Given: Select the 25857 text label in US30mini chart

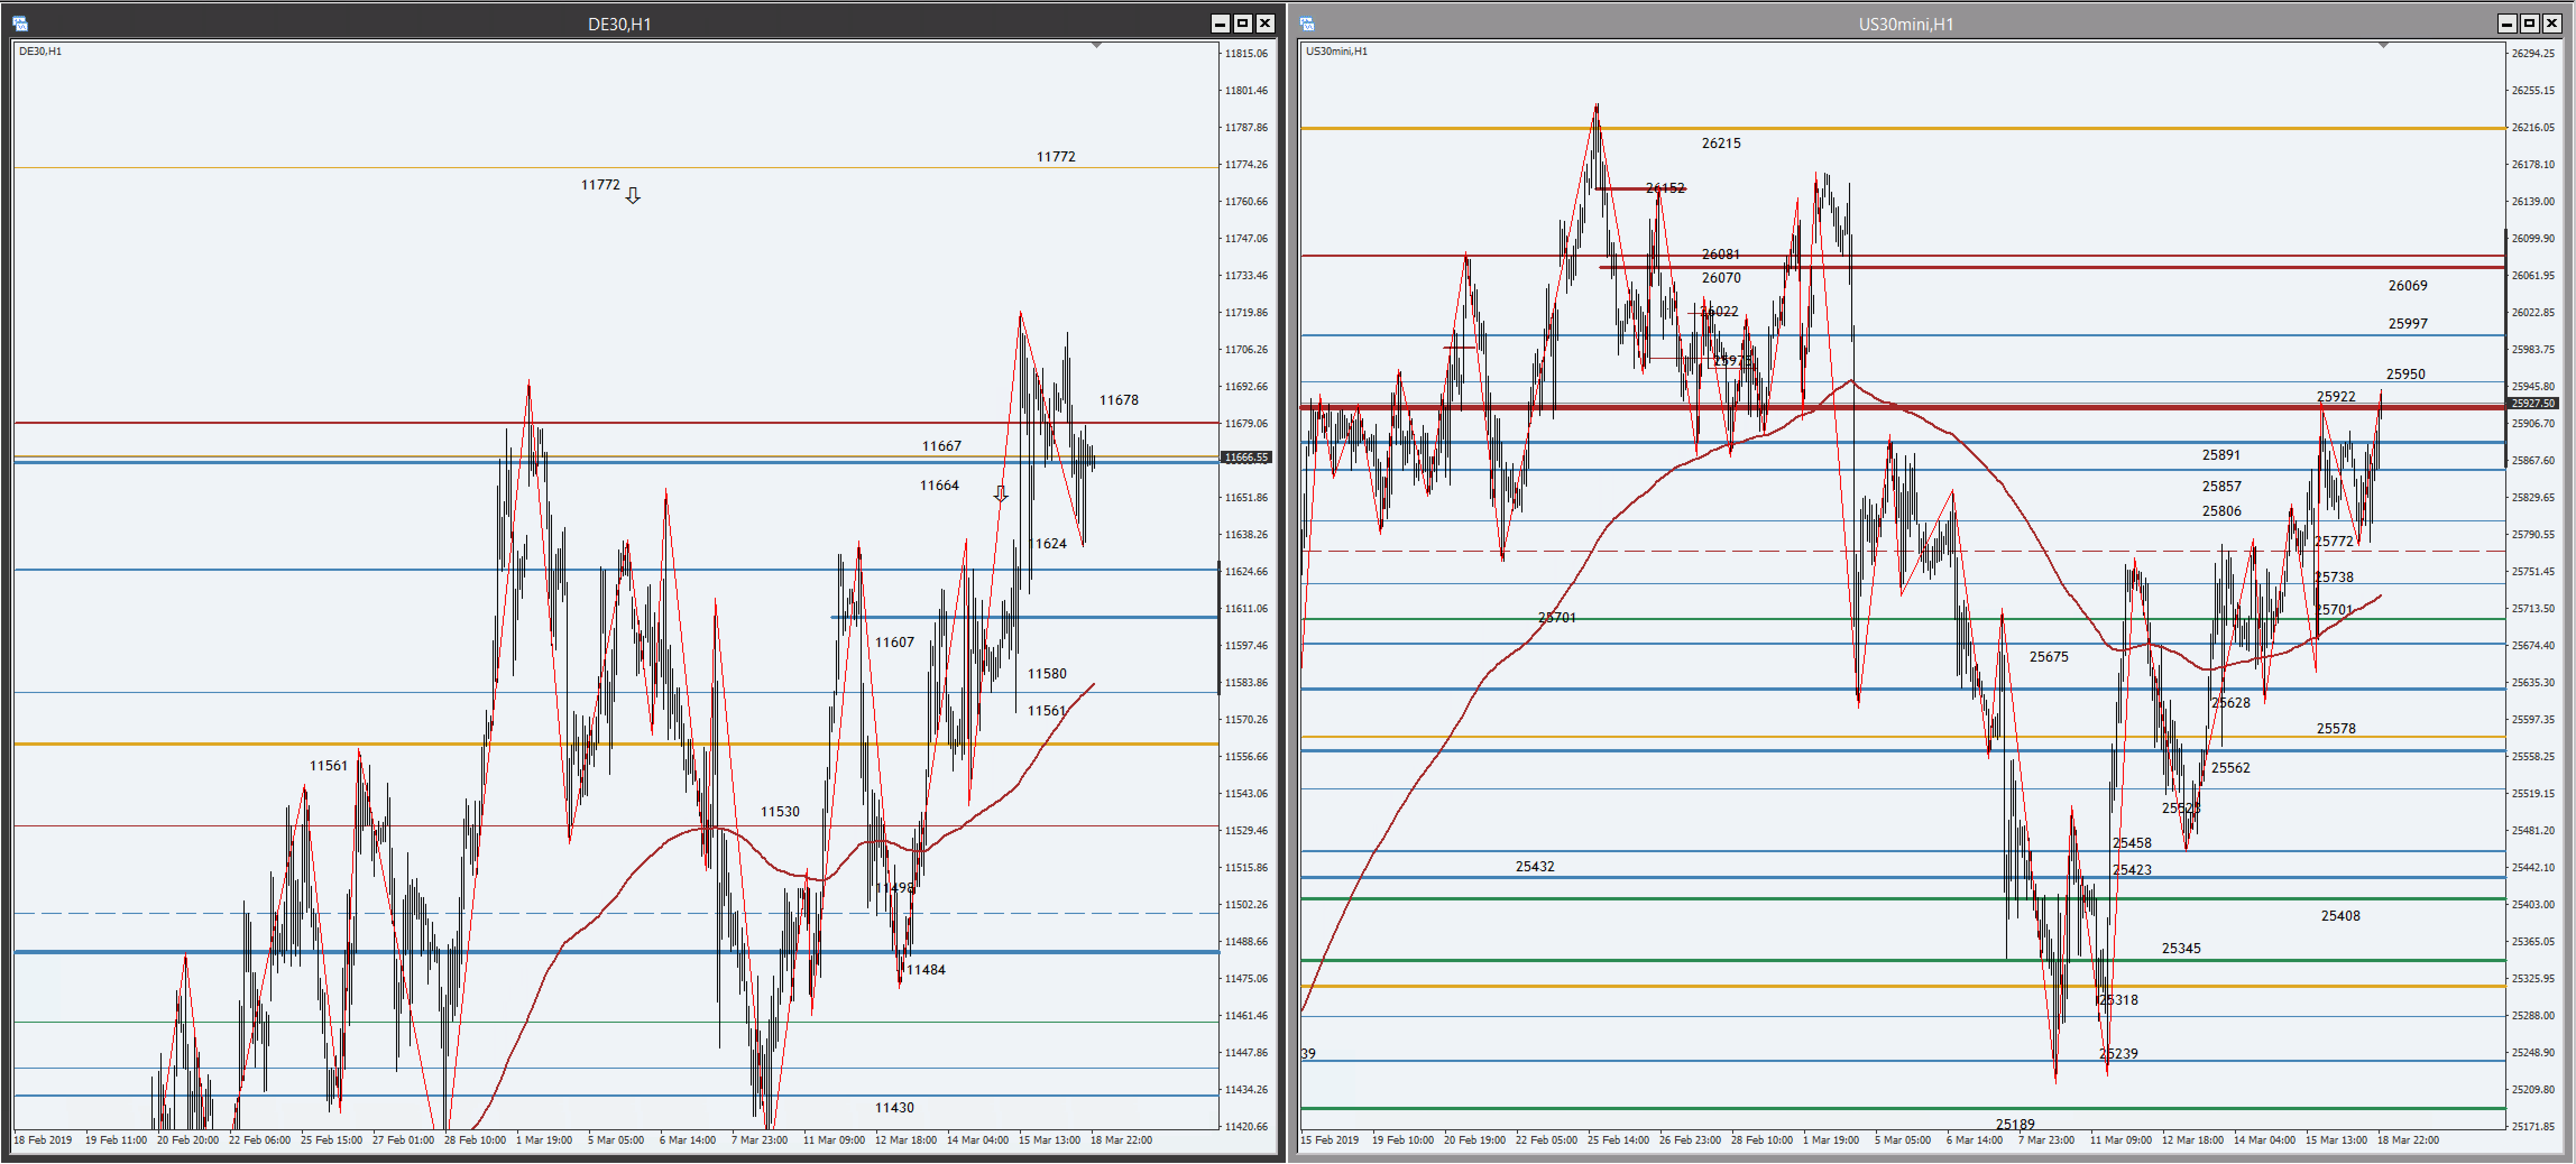Looking at the screenshot, I should click(2222, 487).
